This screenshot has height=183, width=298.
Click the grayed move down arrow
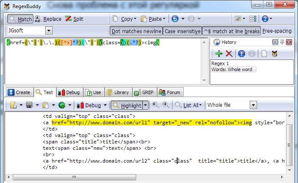[252, 54]
